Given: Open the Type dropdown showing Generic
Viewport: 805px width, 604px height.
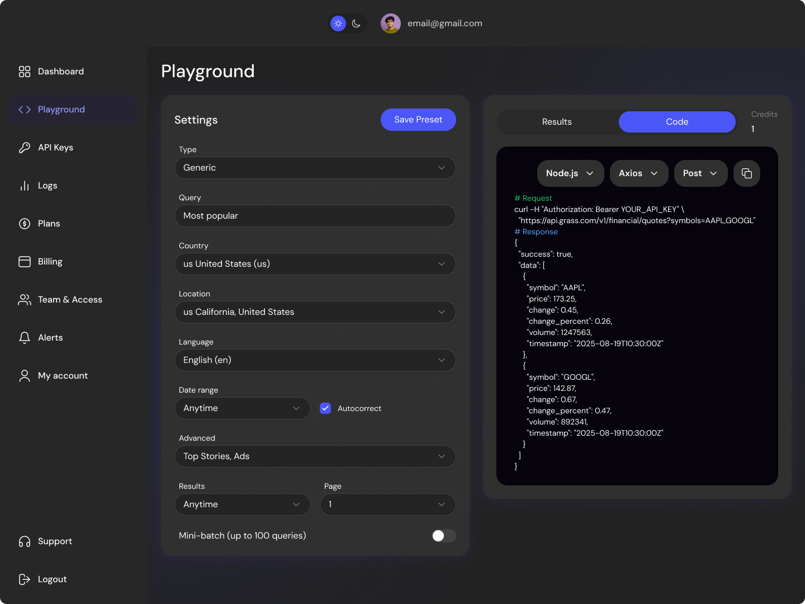Looking at the screenshot, I should coord(315,168).
